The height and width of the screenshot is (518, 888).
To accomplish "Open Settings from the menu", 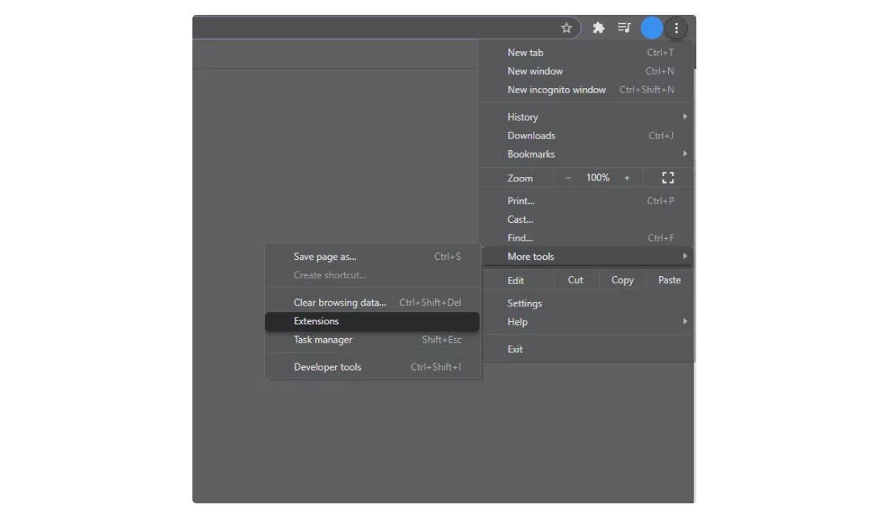I will click(588, 303).
